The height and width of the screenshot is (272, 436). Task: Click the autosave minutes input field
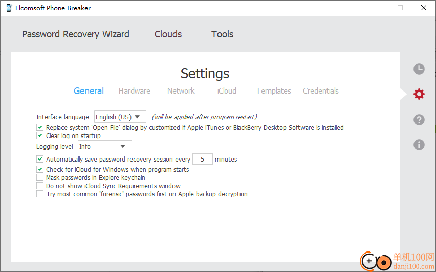(x=203, y=159)
